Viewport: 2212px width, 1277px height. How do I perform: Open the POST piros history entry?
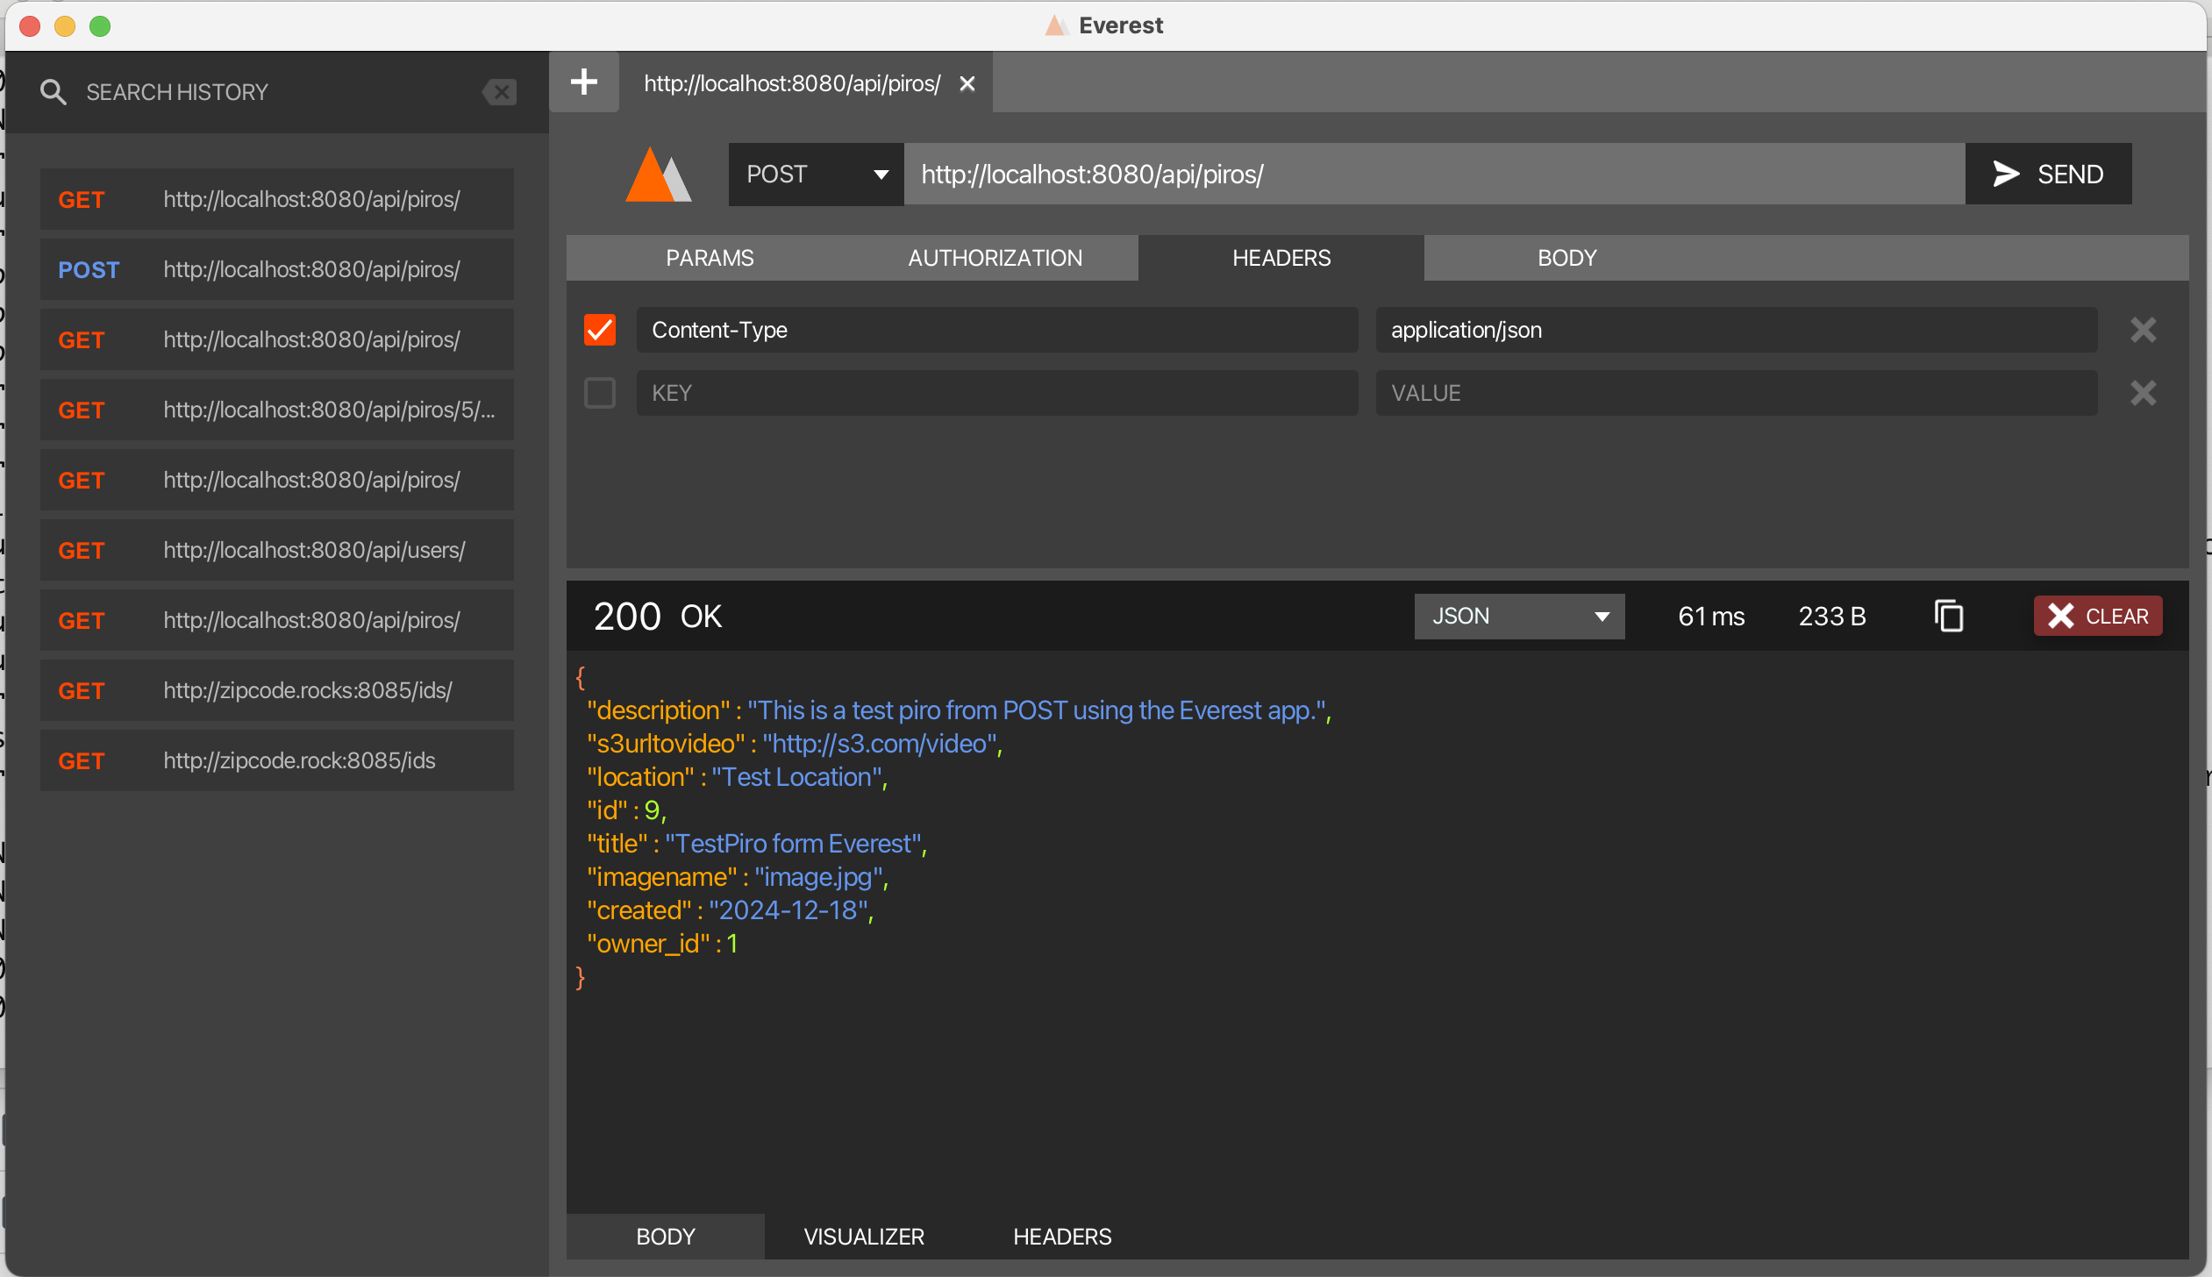coord(277,269)
